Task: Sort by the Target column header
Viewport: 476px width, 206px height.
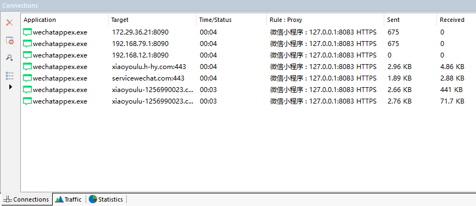Action: (x=152, y=20)
